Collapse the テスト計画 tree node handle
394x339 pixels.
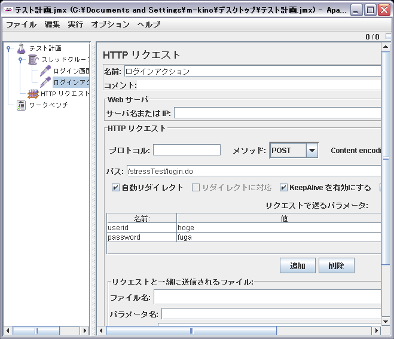pyautogui.click(x=8, y=49)
